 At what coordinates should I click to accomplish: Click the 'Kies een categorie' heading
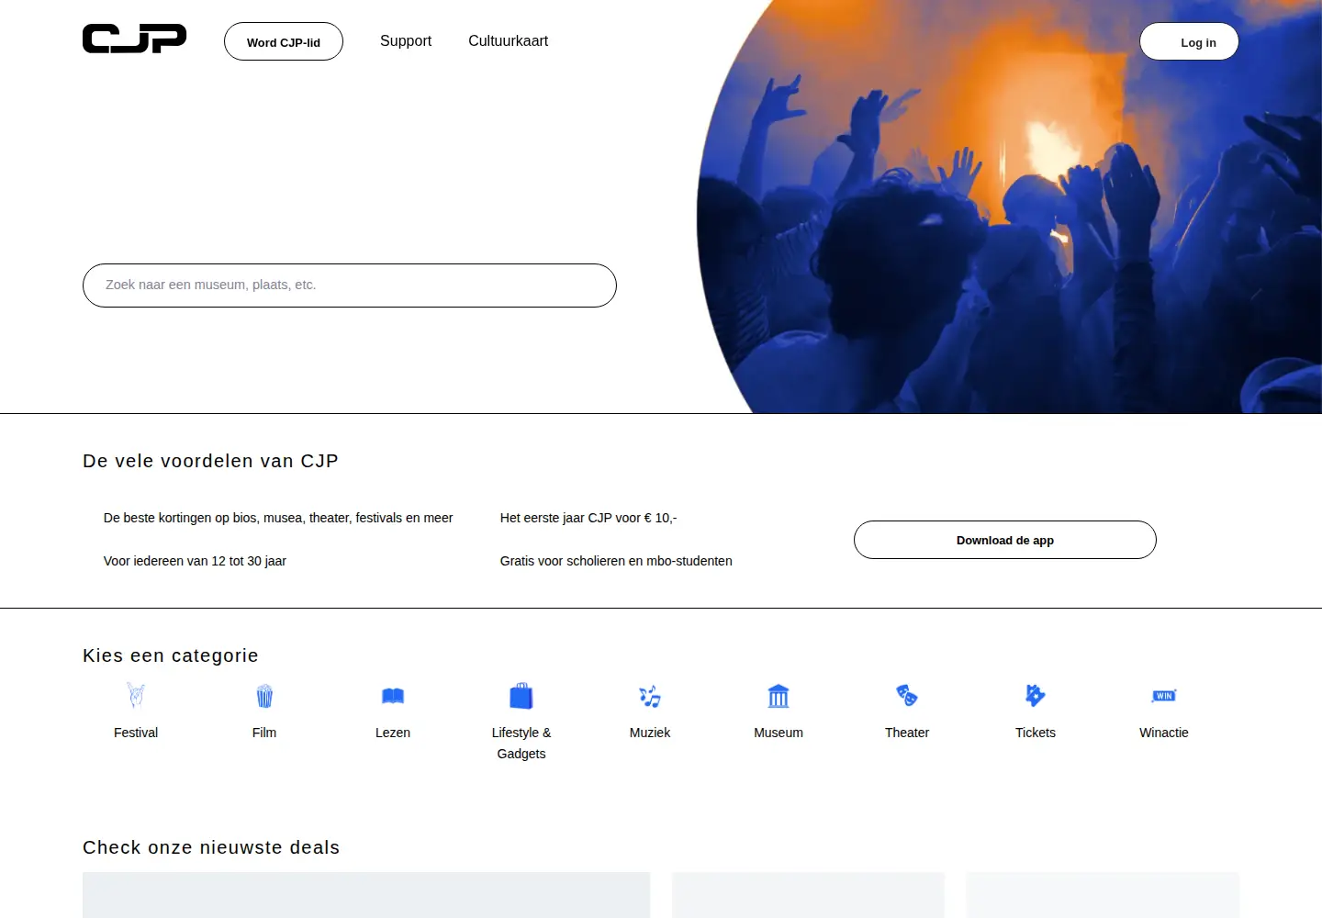pos(171,655)
